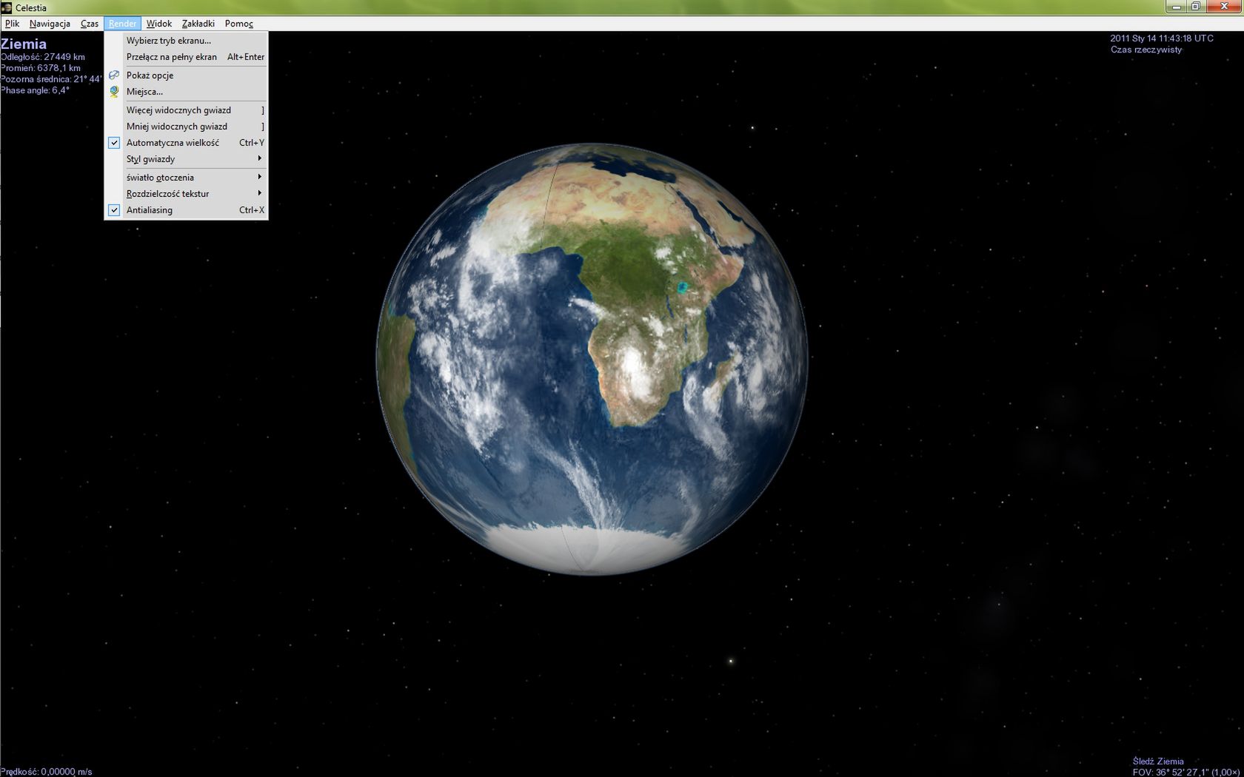Select Mniej widocznych gwiazd
1244x777 pixels.
186,127
